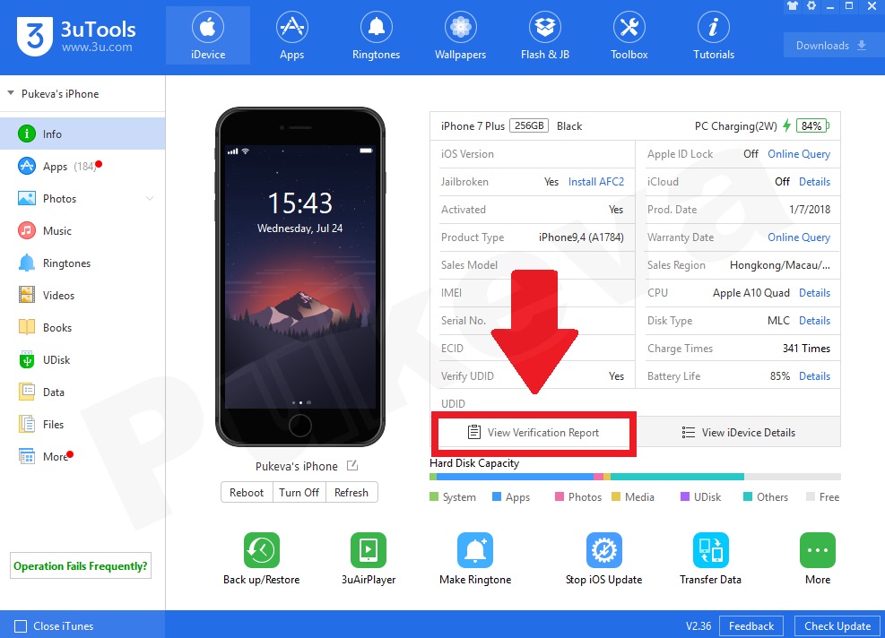This screenshot has height=638, width=885.
Task: Click the Stop iOS Update icon
Action: (x=604, y=550)
